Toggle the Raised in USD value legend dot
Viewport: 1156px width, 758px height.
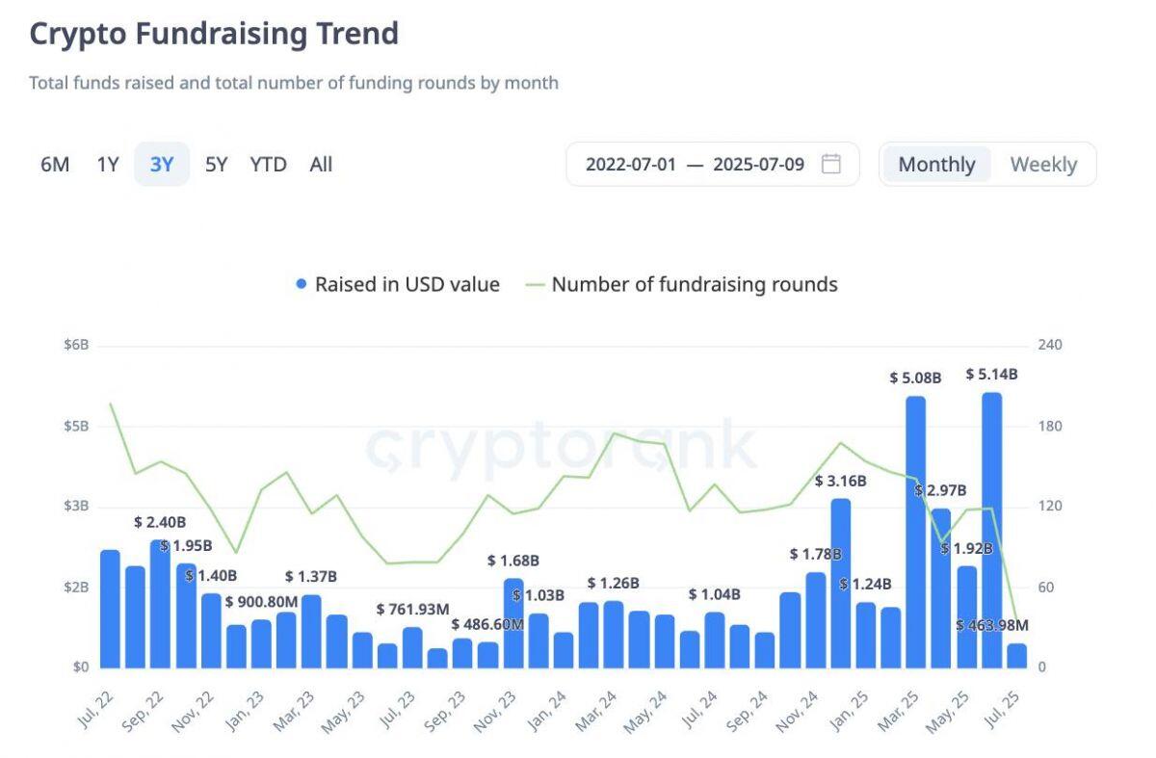tap(302, 284)
